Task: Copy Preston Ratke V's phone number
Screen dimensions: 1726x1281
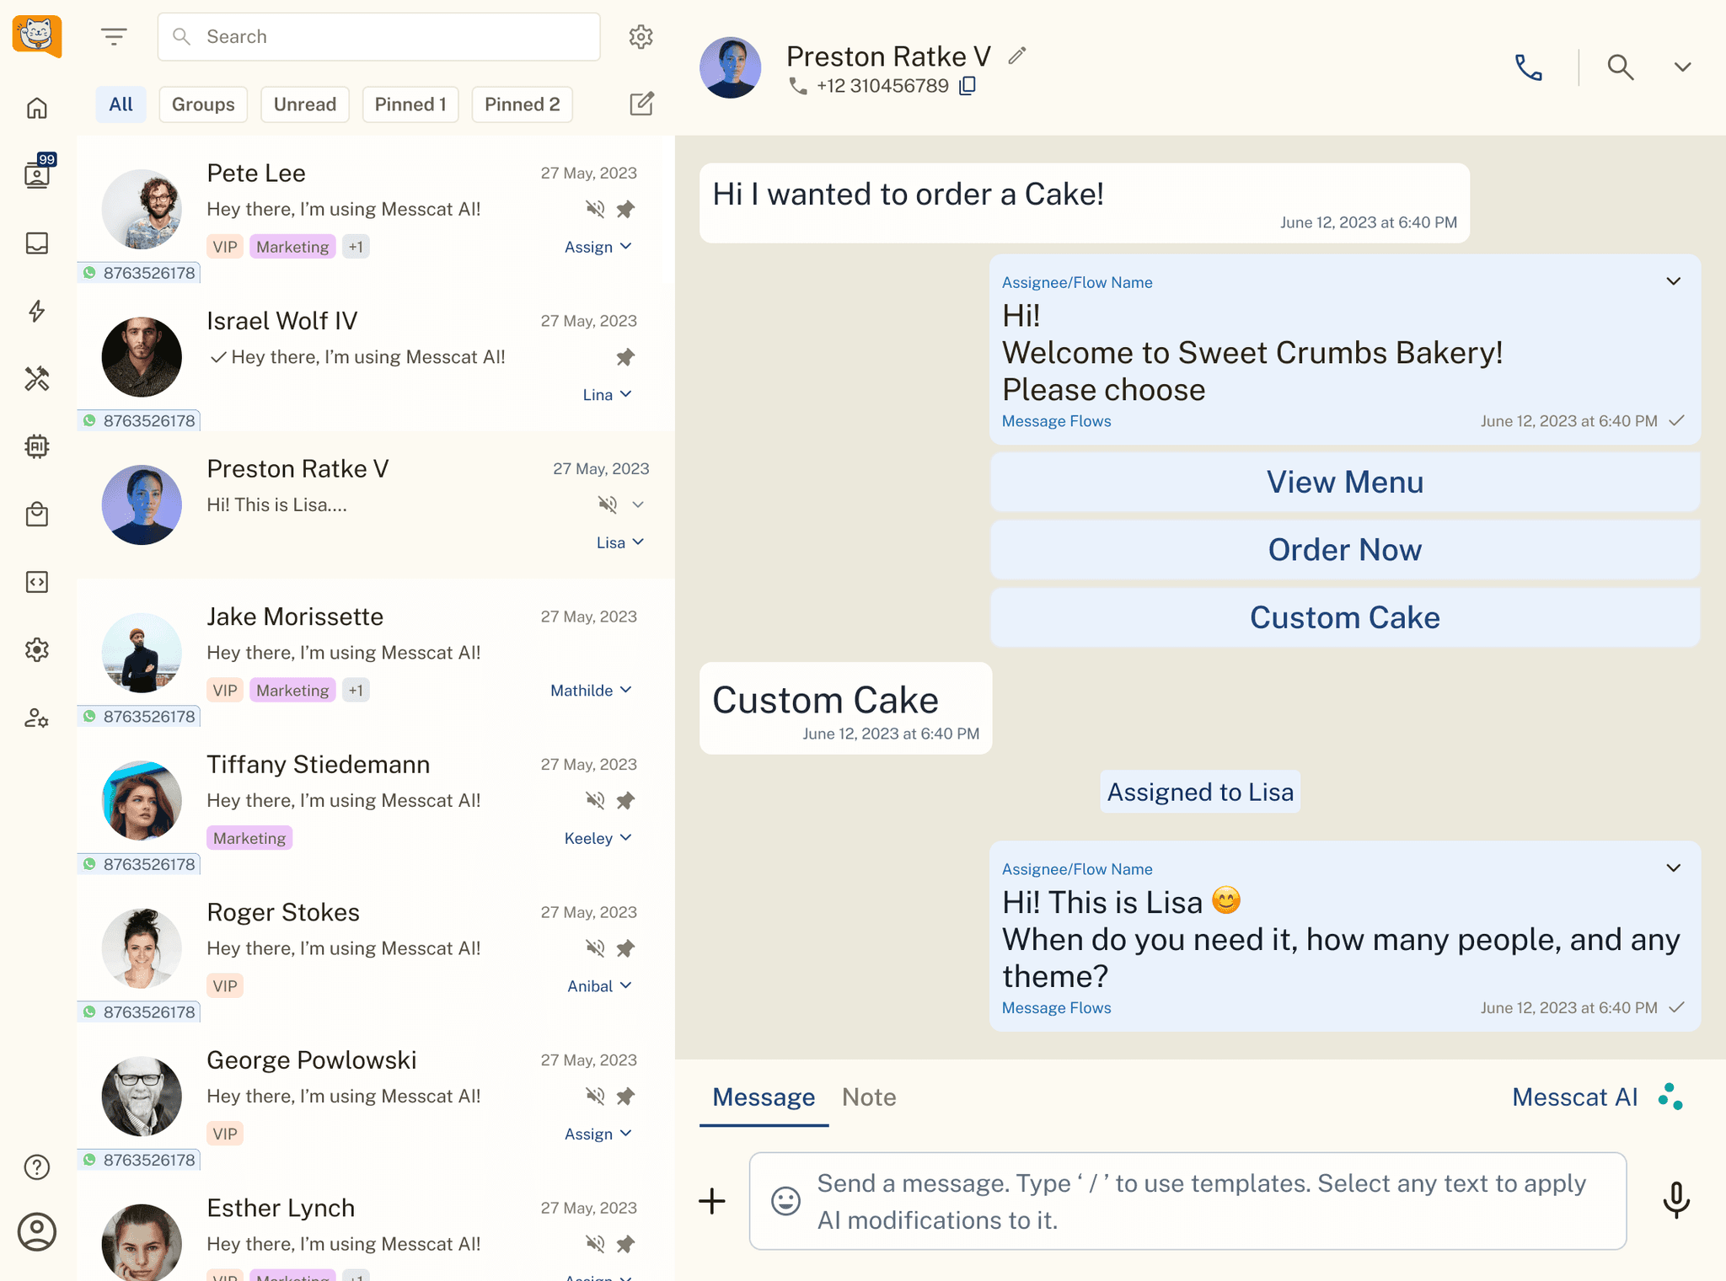Action: click(x=968, y=86)
